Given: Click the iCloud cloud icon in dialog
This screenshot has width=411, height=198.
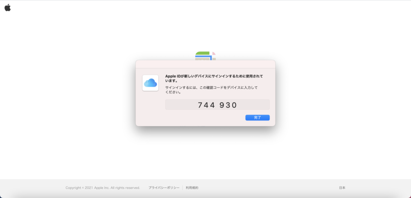Looking at the screenshot, I should tap(150, 83).
